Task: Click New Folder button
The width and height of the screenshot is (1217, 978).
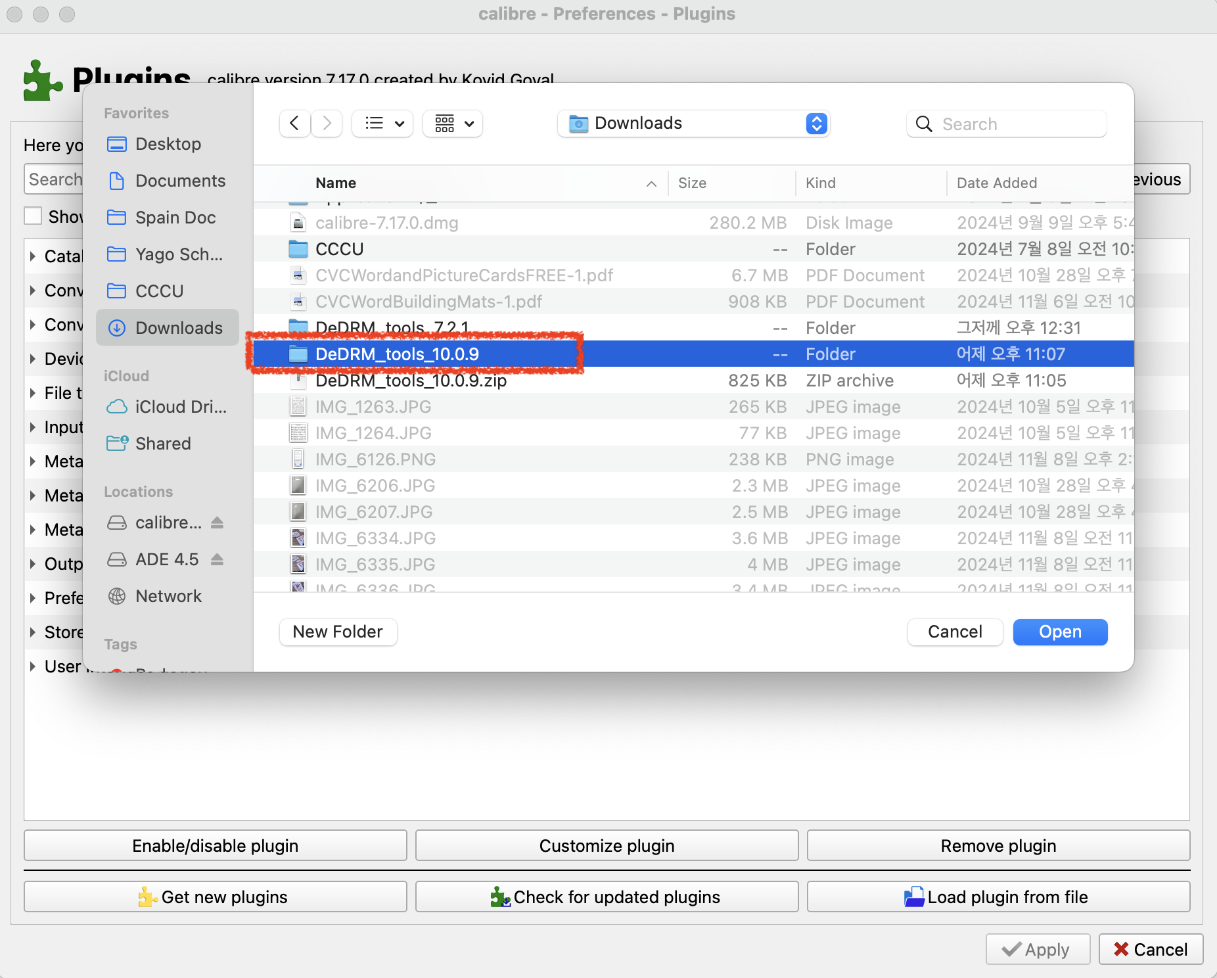Action: (338, 632)
